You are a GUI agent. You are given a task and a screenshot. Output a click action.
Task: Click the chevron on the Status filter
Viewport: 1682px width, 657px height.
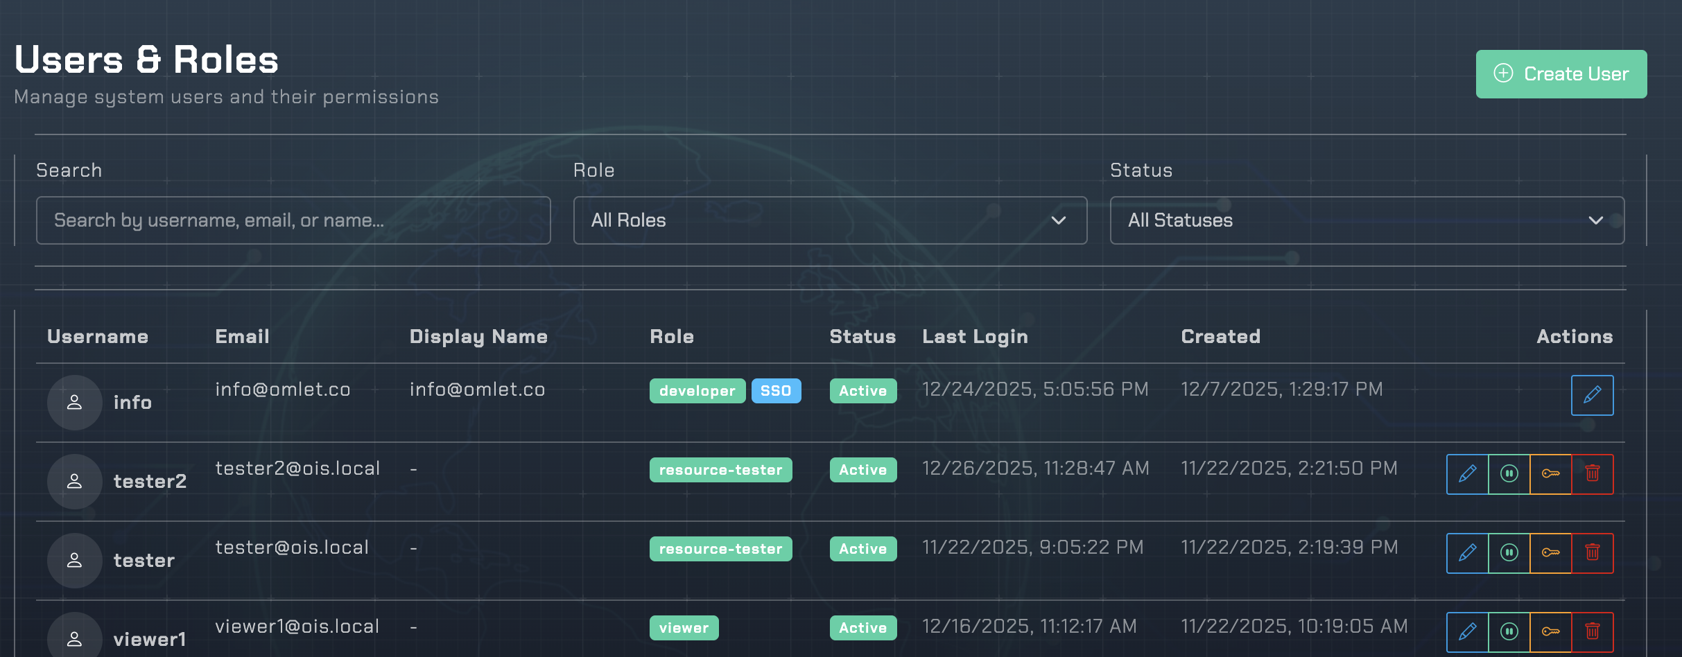coord(1597,220)
